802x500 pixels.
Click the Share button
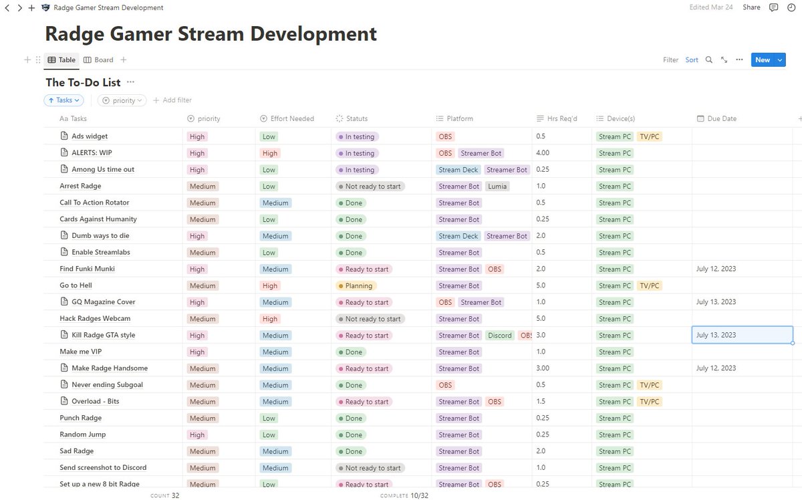pos(751,7)
